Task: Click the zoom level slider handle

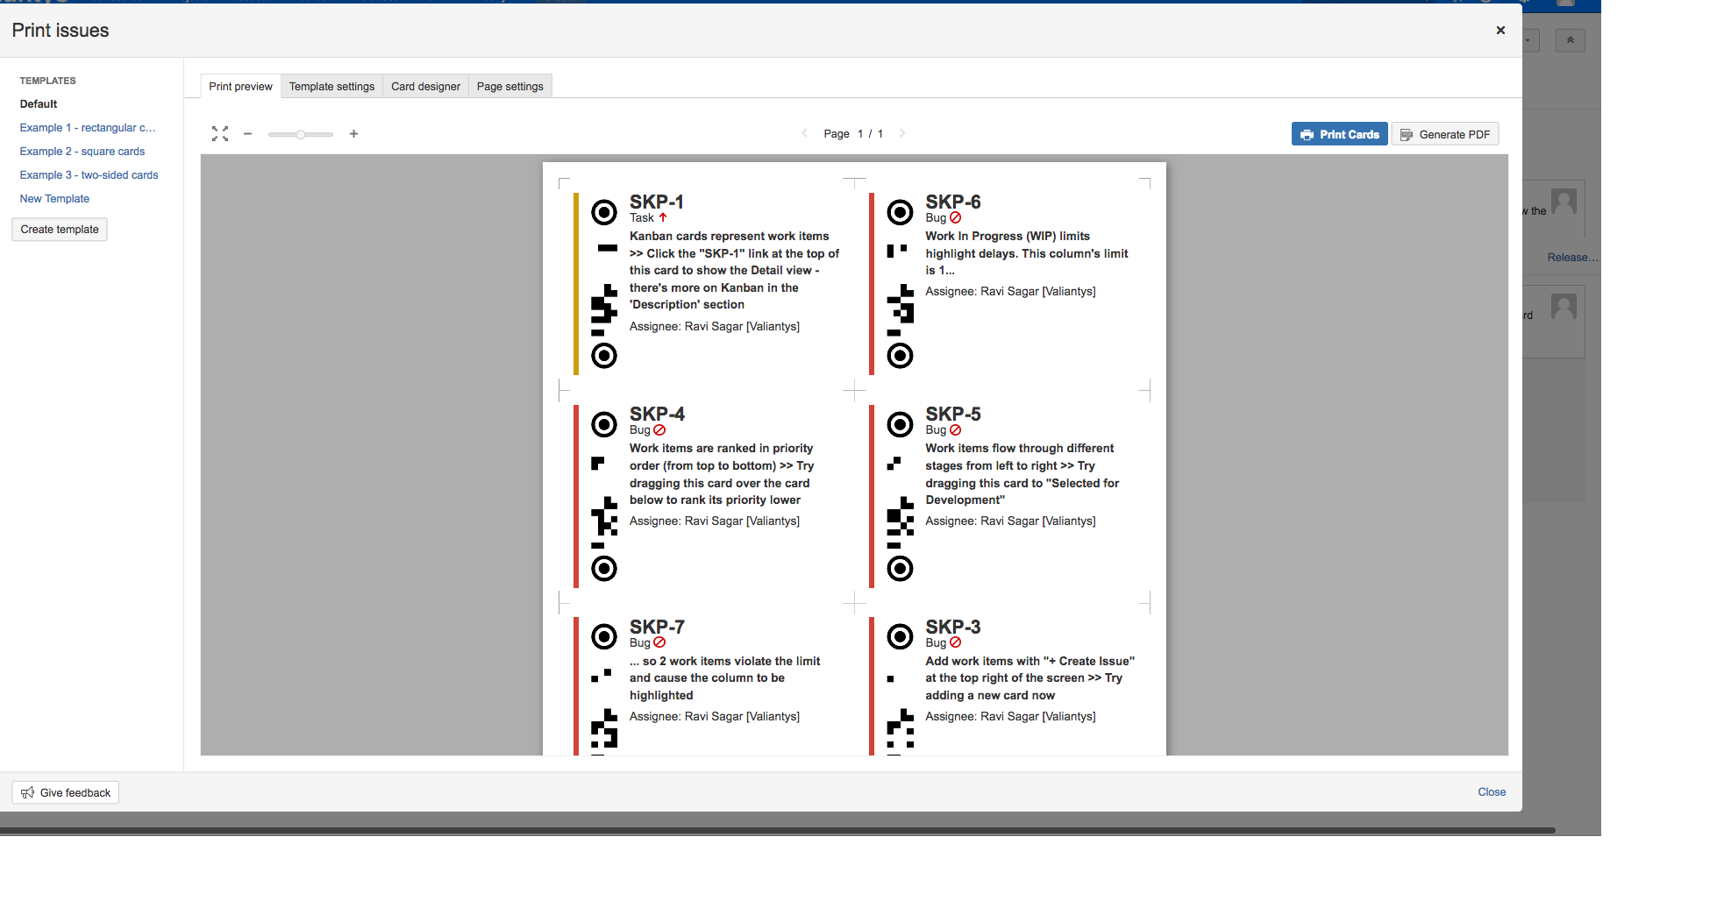Action: pos(301,134)
